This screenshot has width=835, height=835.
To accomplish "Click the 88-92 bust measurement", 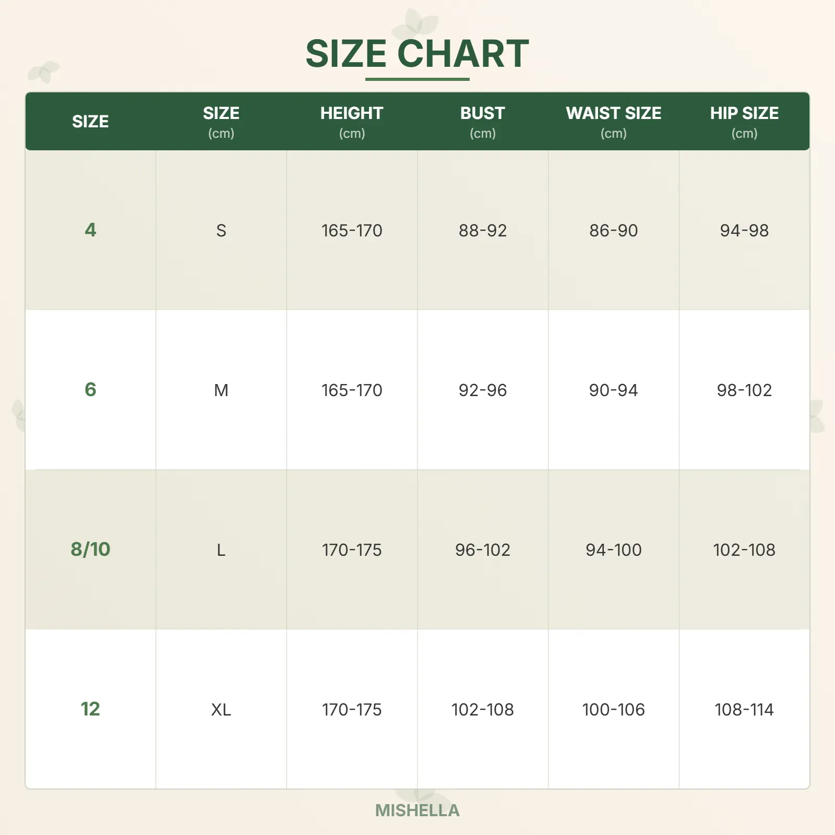I will [483, 231].
